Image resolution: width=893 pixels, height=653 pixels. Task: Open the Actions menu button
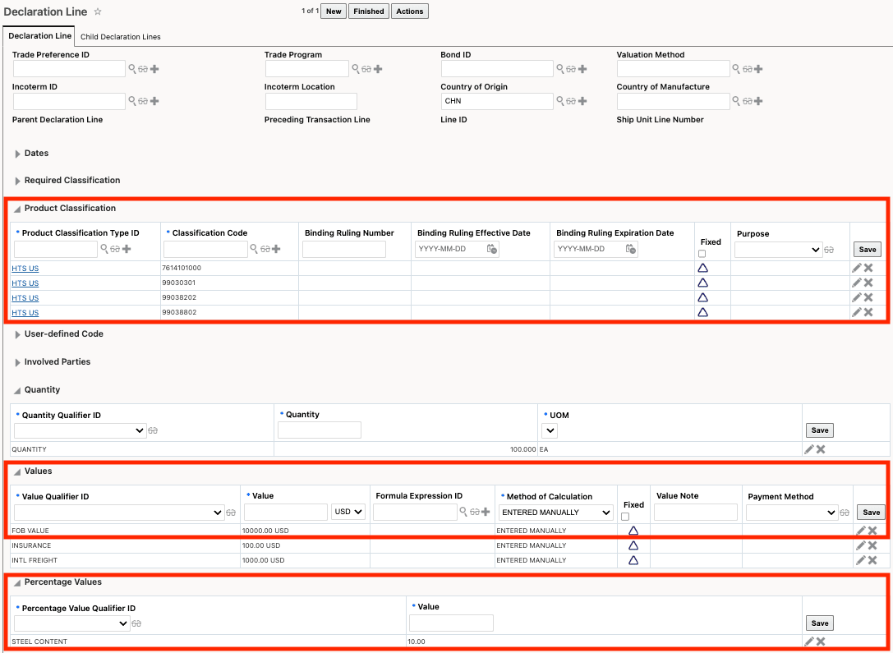(x=409, y=11)
